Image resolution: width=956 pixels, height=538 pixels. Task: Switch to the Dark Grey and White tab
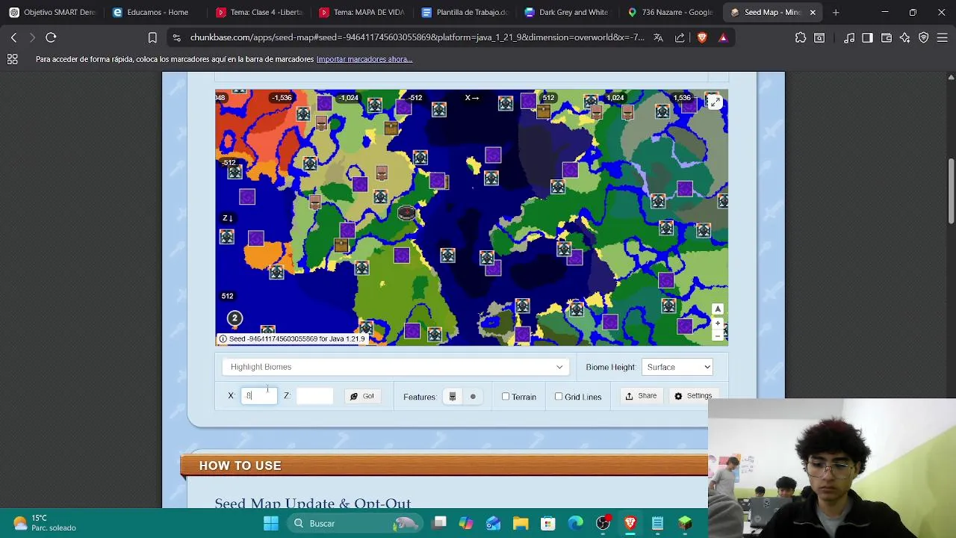coord(567,12)
